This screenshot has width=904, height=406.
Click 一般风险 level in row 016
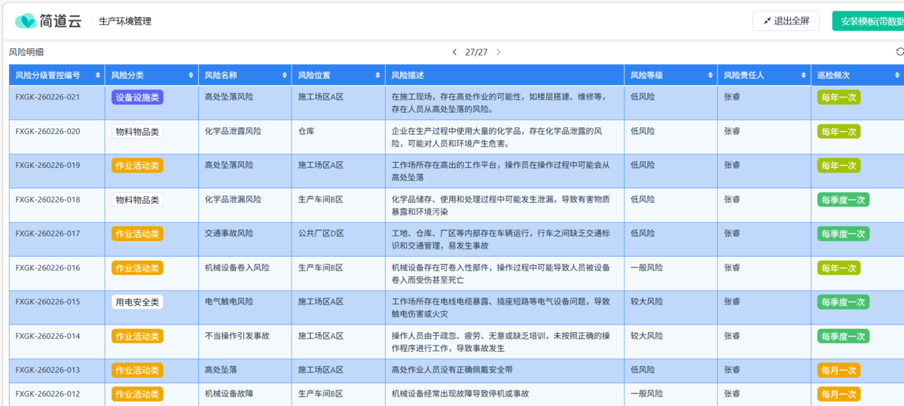coord(646,267)
